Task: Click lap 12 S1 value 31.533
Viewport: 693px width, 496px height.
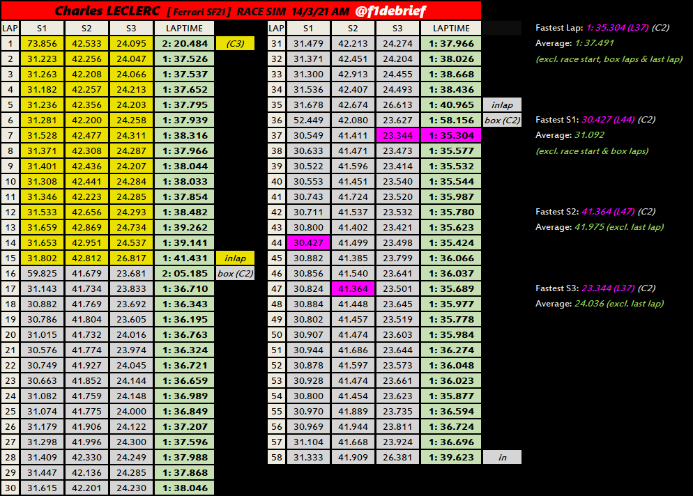Action: (x=42, y=212)
